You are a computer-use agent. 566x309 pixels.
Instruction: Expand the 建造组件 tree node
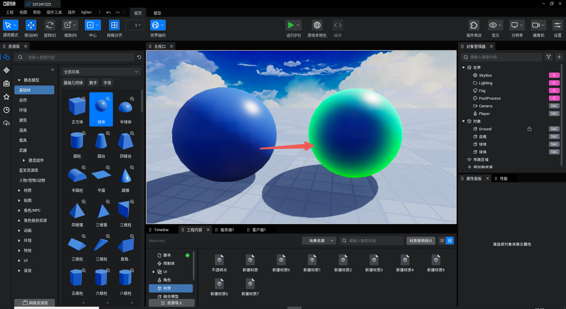click(24, 160)
